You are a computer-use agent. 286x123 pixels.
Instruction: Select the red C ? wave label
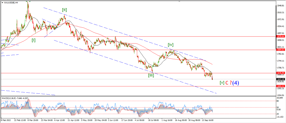[228, 83]
